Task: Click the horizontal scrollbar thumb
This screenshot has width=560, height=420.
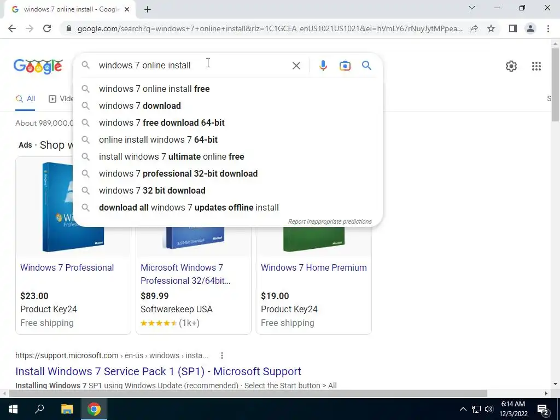Action: pyautogui.click(x=248, y=393)
